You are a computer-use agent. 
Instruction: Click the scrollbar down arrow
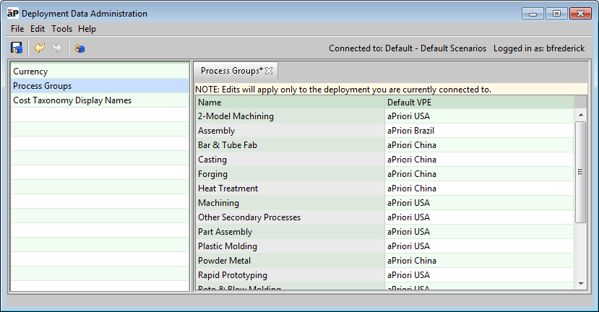click(580, 285)
